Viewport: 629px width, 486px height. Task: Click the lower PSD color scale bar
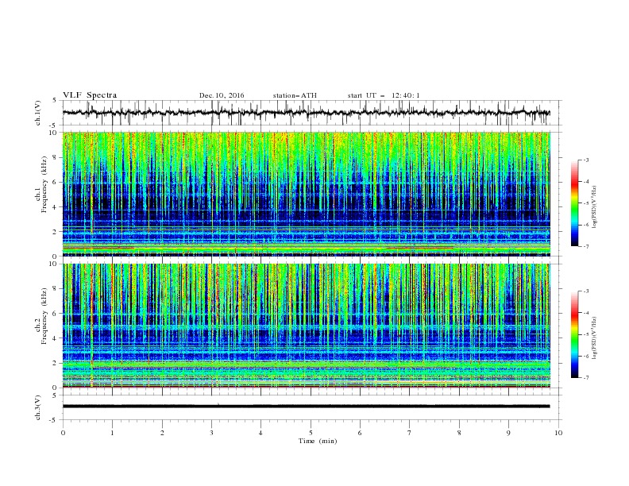tap(575, 334)
